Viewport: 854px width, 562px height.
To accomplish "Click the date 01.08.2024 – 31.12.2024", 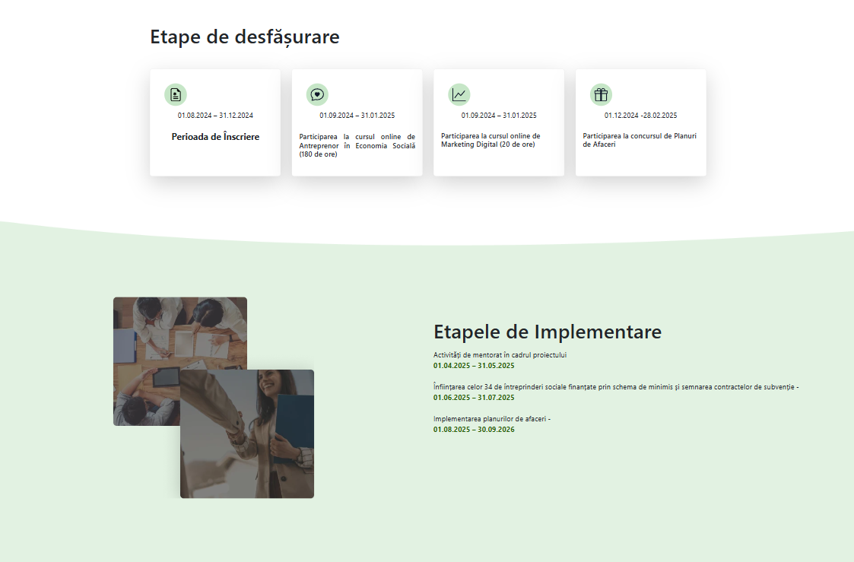I will click(215, 116).
